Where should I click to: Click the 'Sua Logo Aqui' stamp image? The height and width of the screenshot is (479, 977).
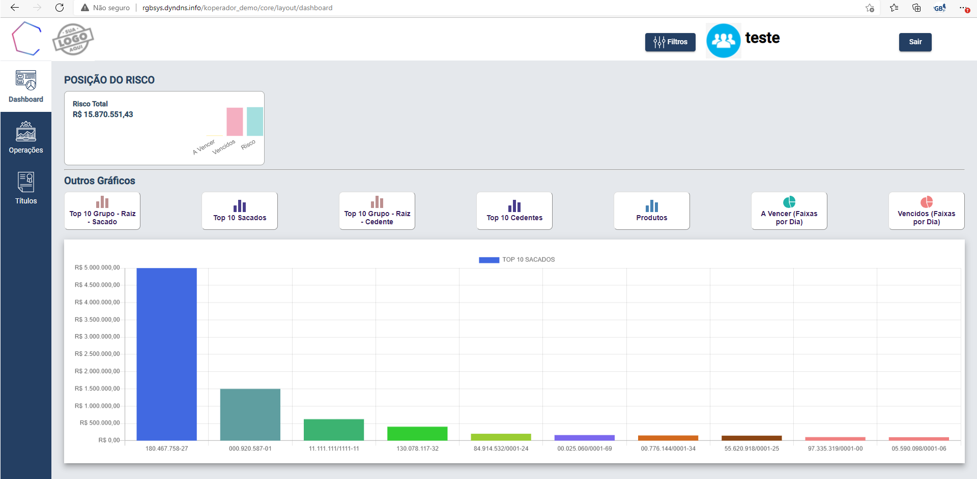pos(73,39)
